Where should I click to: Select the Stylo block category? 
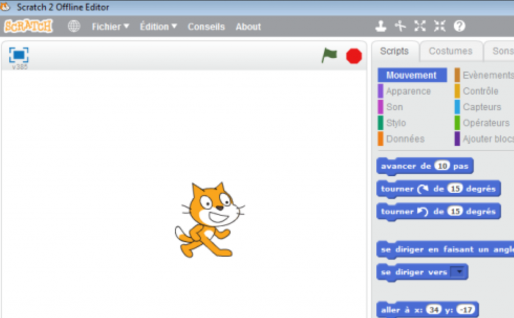396,123
